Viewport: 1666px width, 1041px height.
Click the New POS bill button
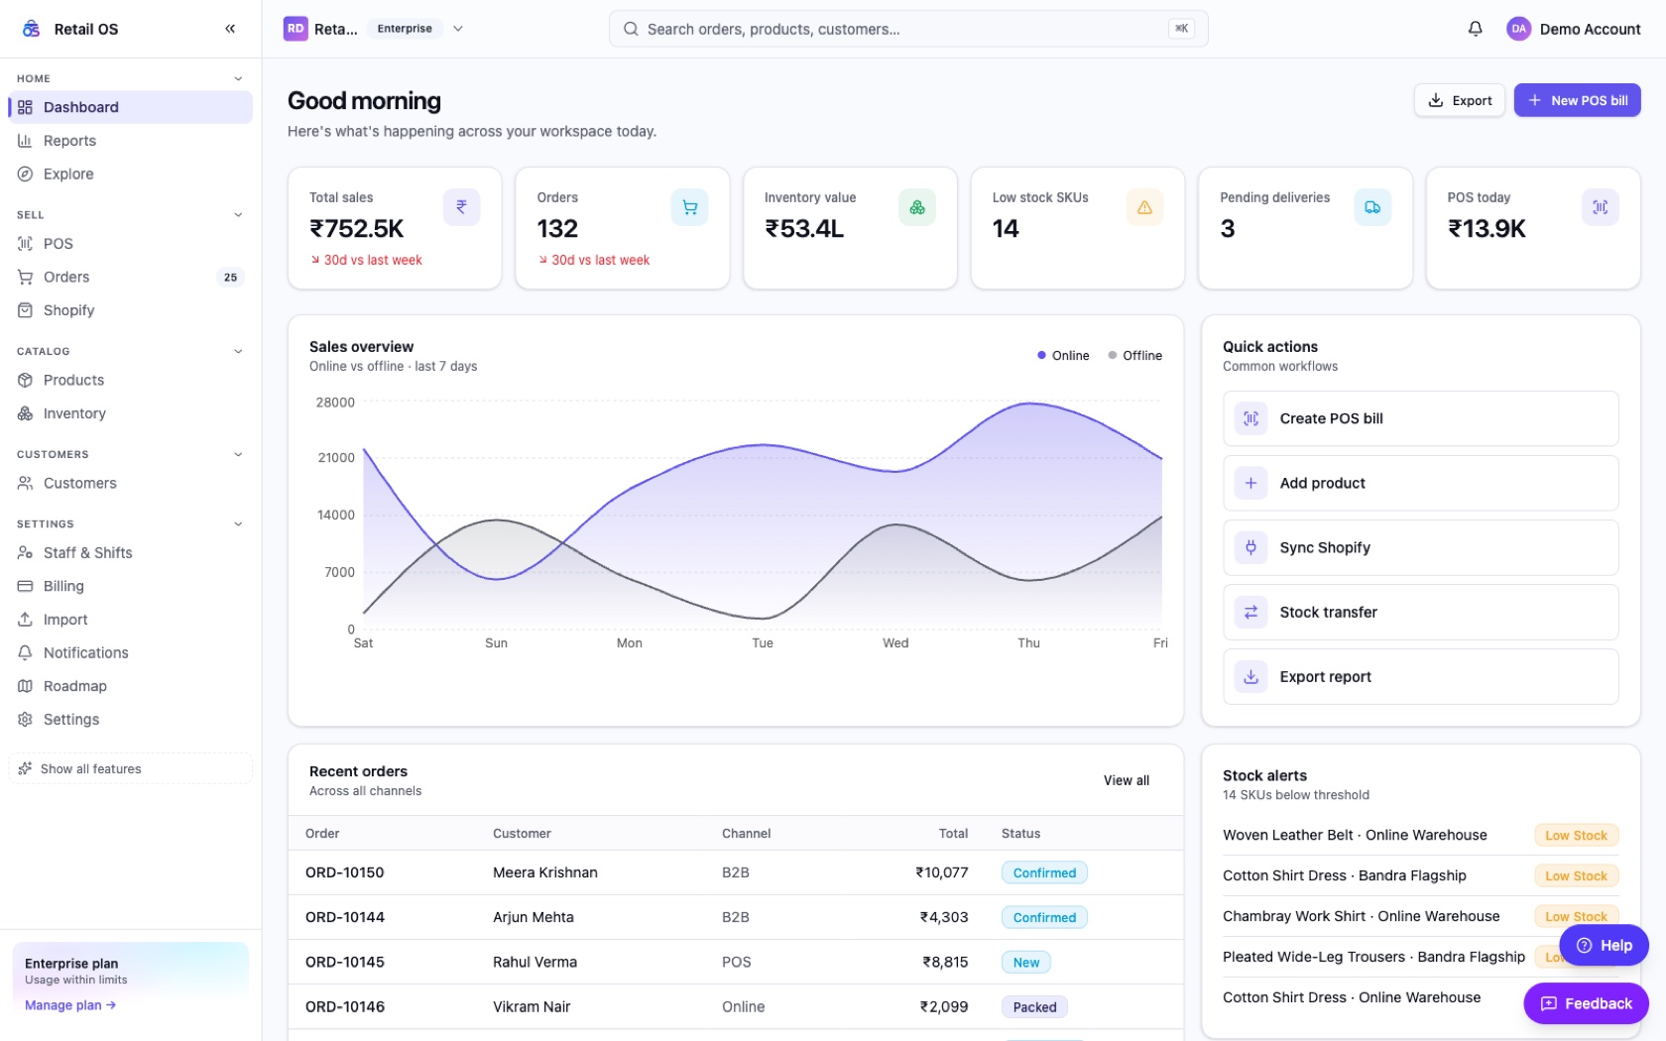[1577, 100]
